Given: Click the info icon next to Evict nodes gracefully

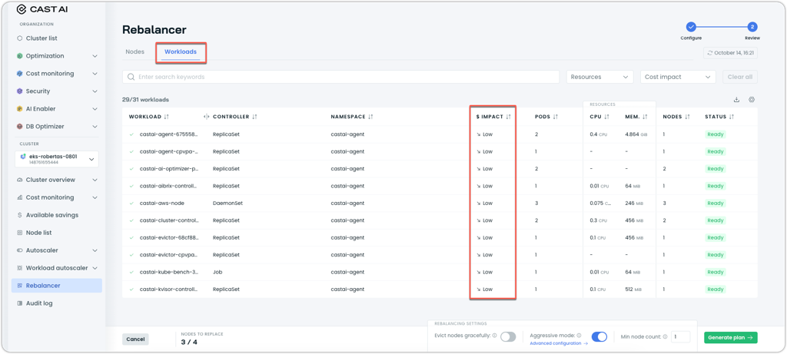Looking at the screenshot, I should pyautogui.click(x=494, y=336).
